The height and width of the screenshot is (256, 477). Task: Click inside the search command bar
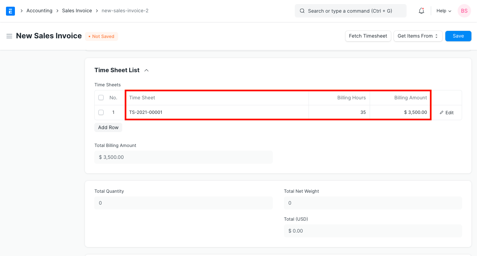(350, 11)
